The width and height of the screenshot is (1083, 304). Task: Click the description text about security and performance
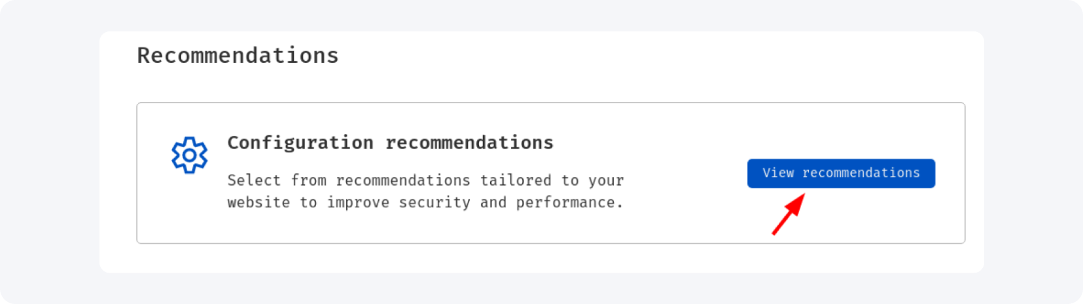[x=425, y=191]
